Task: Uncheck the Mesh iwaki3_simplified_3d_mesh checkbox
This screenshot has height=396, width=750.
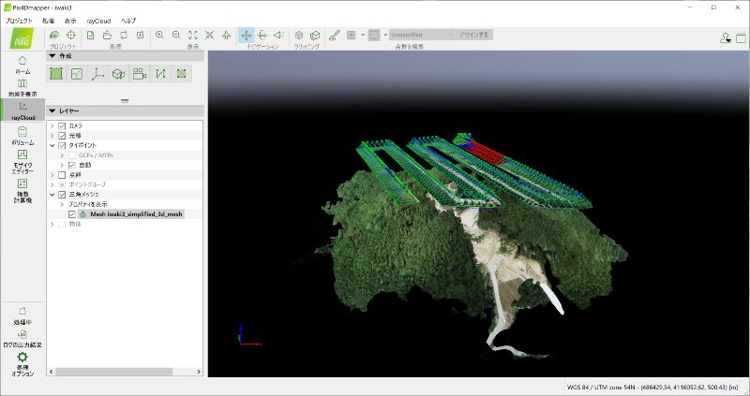Action: point(72,213)
